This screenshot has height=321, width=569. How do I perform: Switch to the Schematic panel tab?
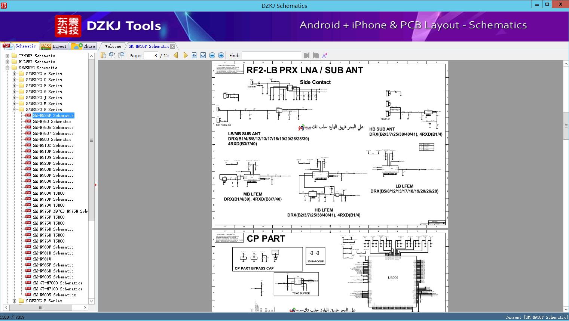[x=19, y=46]
